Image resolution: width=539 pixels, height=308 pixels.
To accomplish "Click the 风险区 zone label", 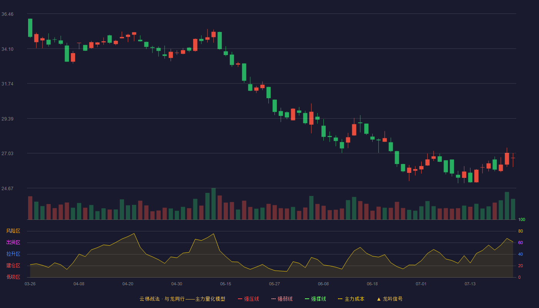I will click(x=13, y=231).
